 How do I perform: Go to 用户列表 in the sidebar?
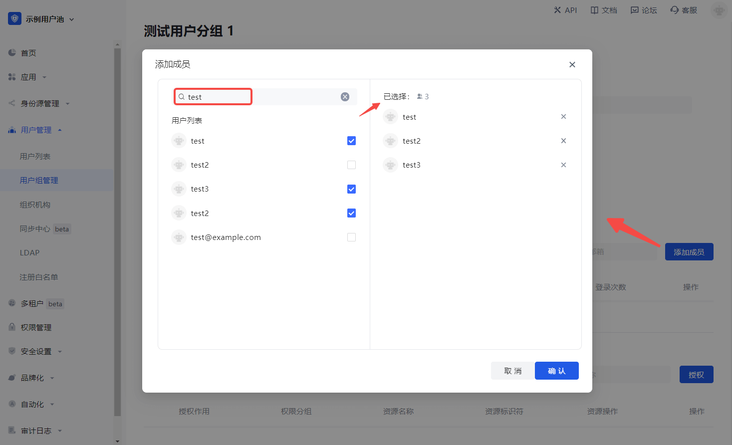pos(35,157)
